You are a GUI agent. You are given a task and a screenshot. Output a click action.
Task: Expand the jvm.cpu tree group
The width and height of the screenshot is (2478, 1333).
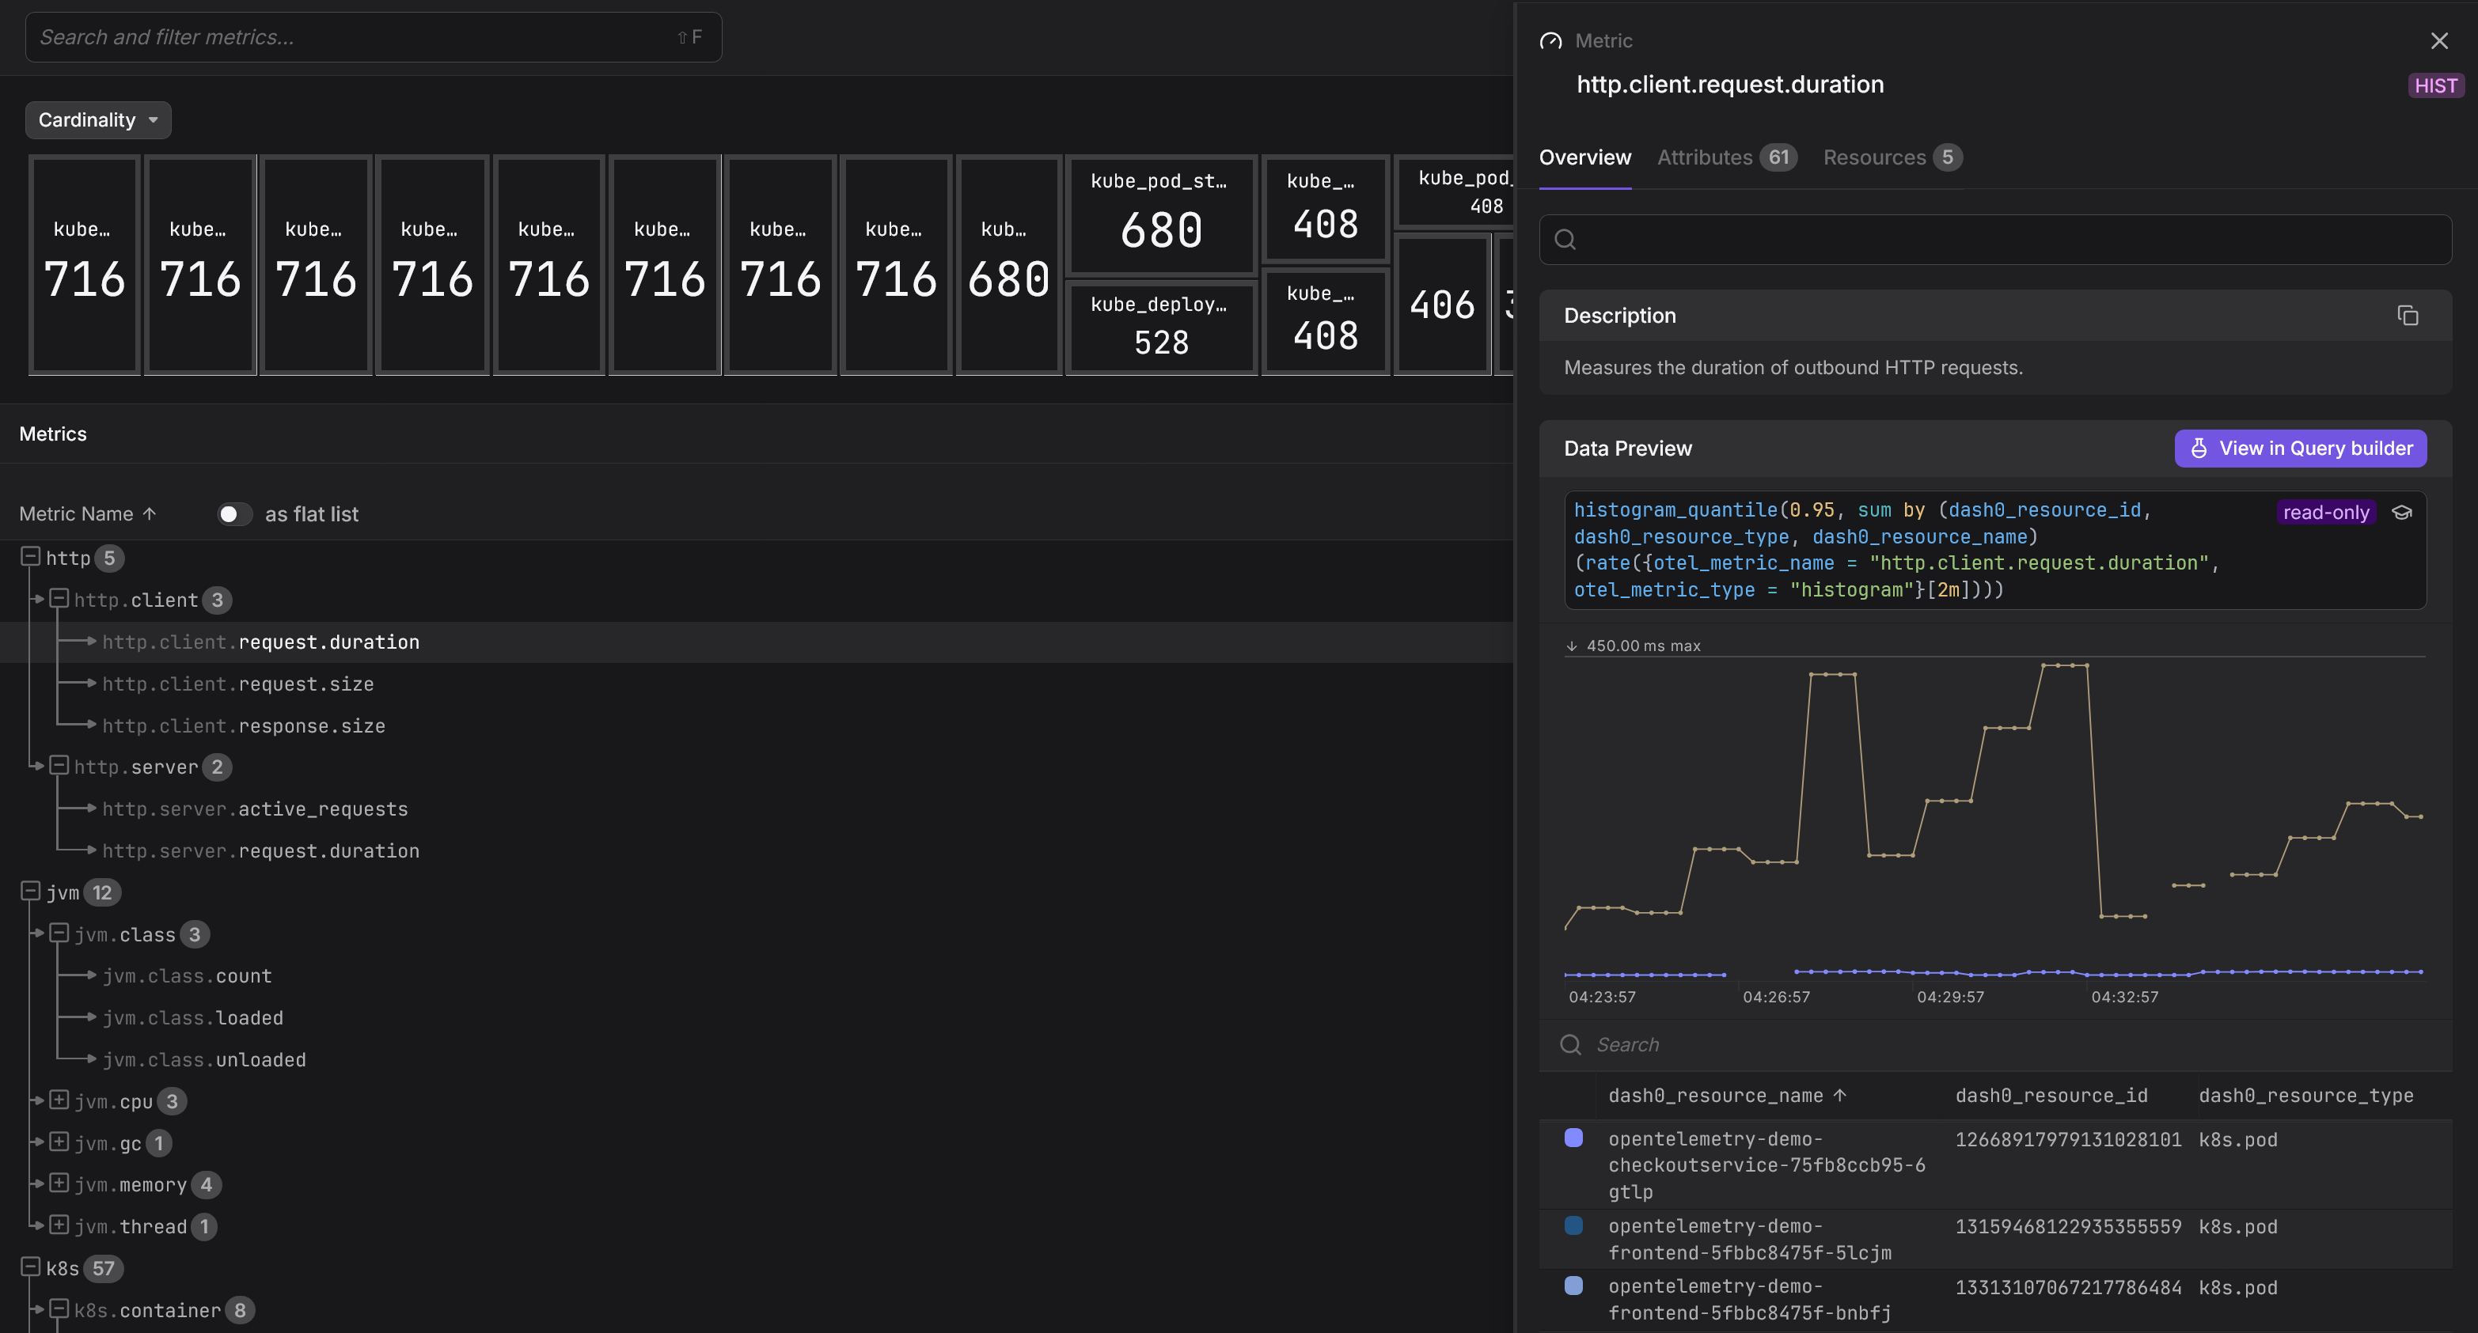(x=59, y=1100)
